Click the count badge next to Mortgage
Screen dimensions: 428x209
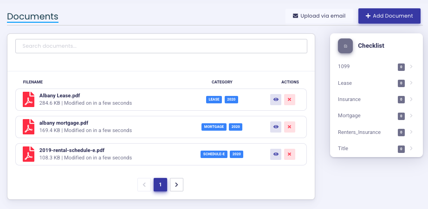pos(401,116)
